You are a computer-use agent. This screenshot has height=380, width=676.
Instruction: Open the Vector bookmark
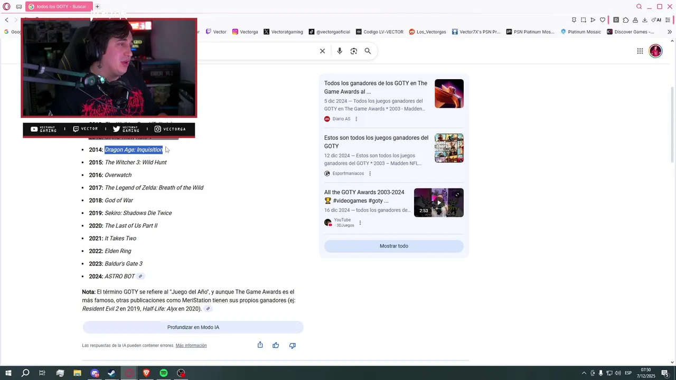point(216,32)
